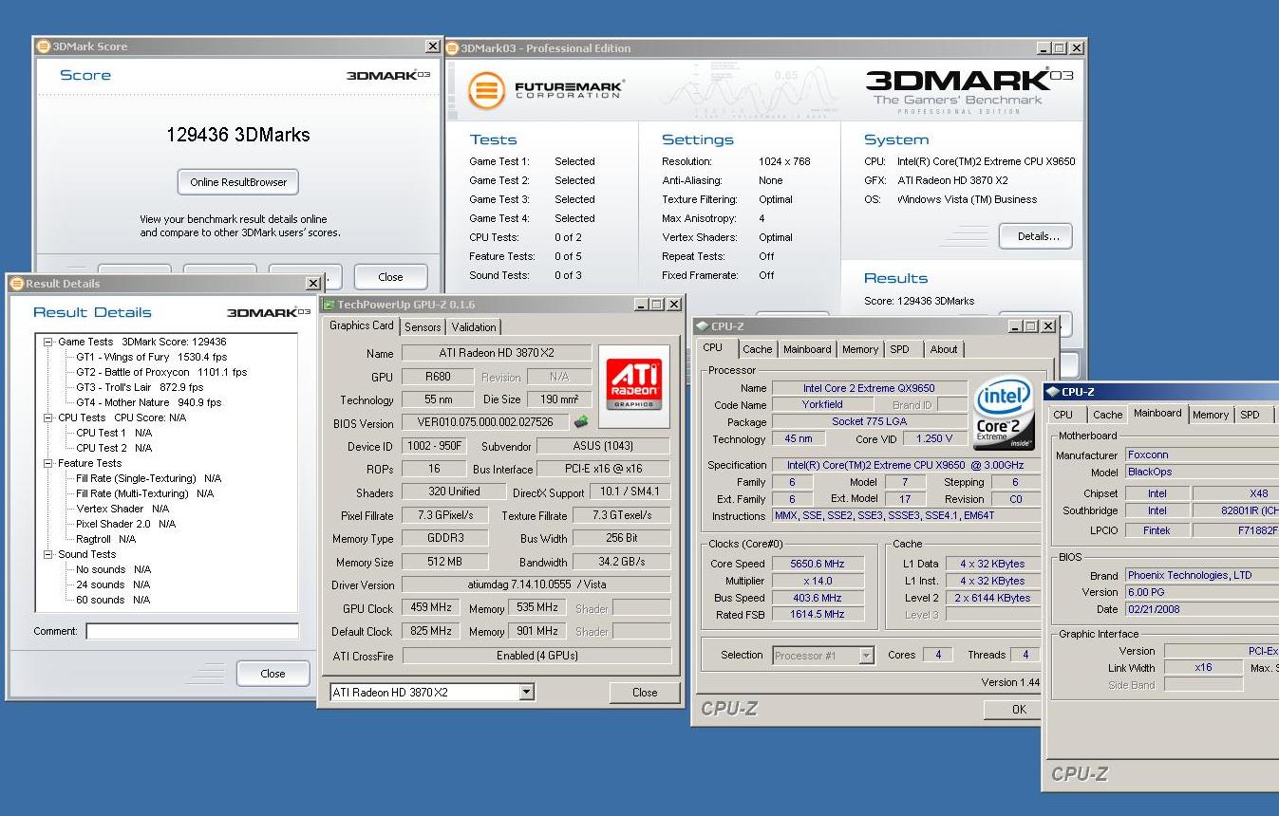This screenshot has width=1279, height=816.
Task: Click Close button in Result Details window
Action: tap(273, 674)
